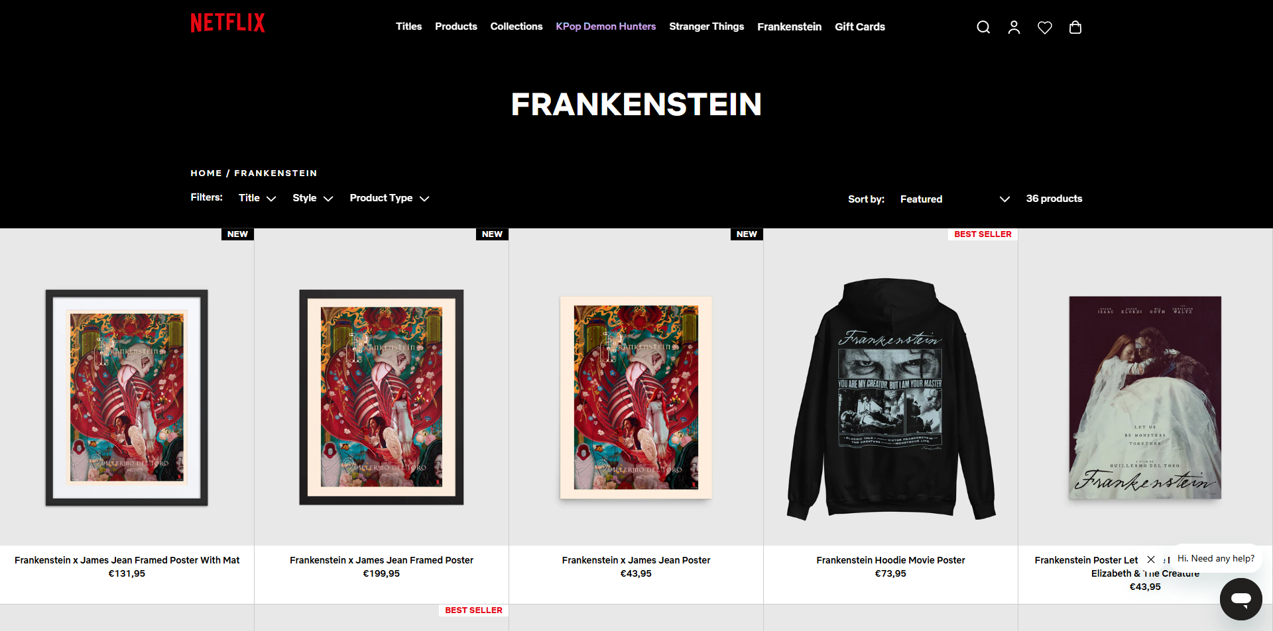1273x631 pixels.
Task: Click the HOME breadcrumb link
Action: pos(206,173)
